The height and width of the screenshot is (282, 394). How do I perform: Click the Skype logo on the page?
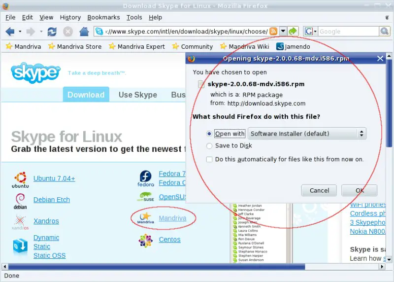[x=35, y=72]
